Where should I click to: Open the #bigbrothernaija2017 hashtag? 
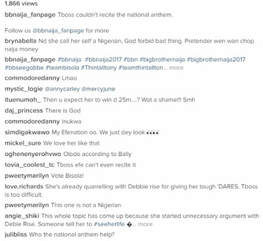coord(216,59)
